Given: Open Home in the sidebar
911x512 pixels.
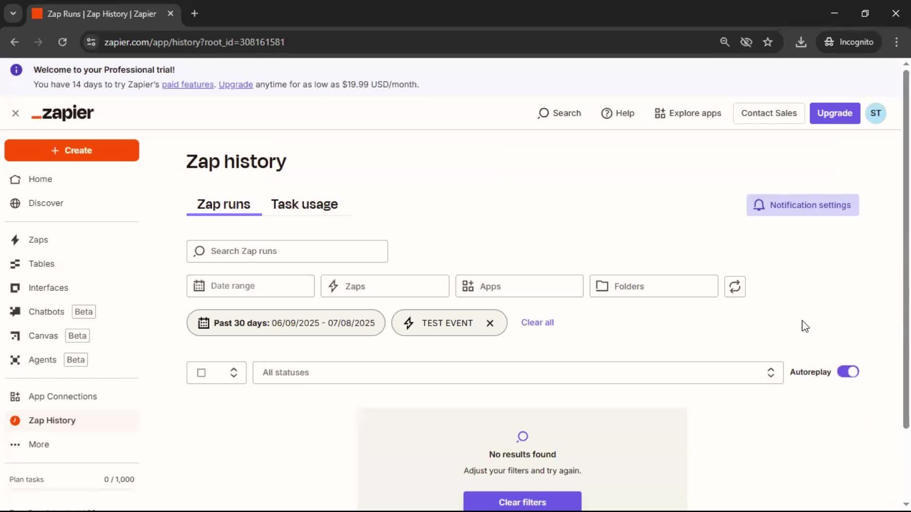Looking at the screenshot, I should click(x=72, y=179).
